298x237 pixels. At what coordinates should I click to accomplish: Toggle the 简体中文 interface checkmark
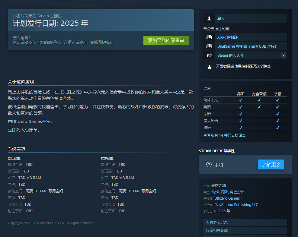coord(241,100)
